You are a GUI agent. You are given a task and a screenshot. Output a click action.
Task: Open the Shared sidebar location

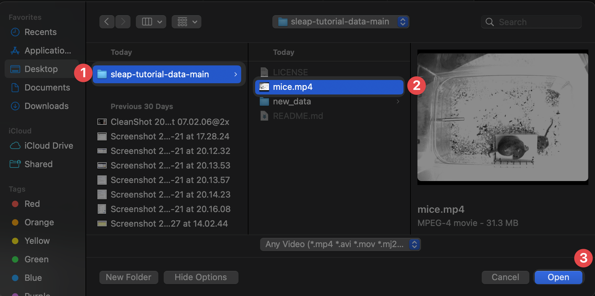pos(38,164)
